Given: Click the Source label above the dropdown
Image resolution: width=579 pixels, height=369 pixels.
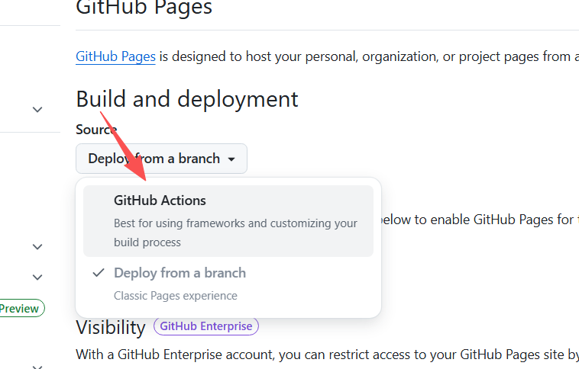Looking at the screenshot, I should tap(96, 130).
